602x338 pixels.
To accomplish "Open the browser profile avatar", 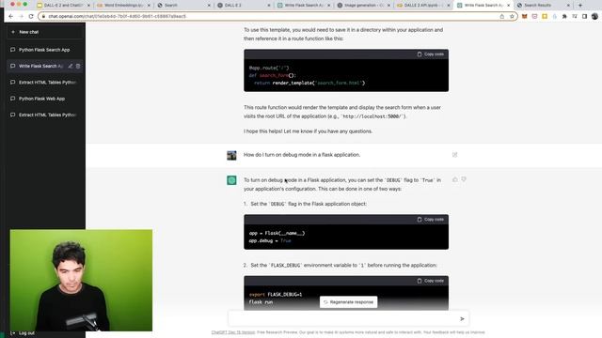I will point(594,17).
